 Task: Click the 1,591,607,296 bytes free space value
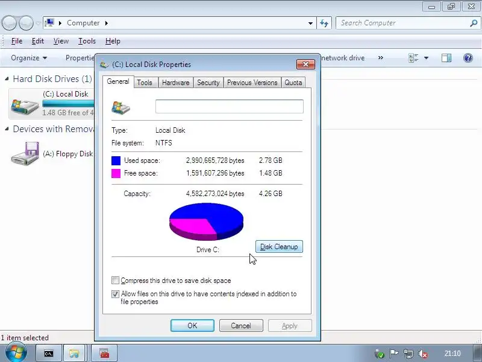[215, 173]
